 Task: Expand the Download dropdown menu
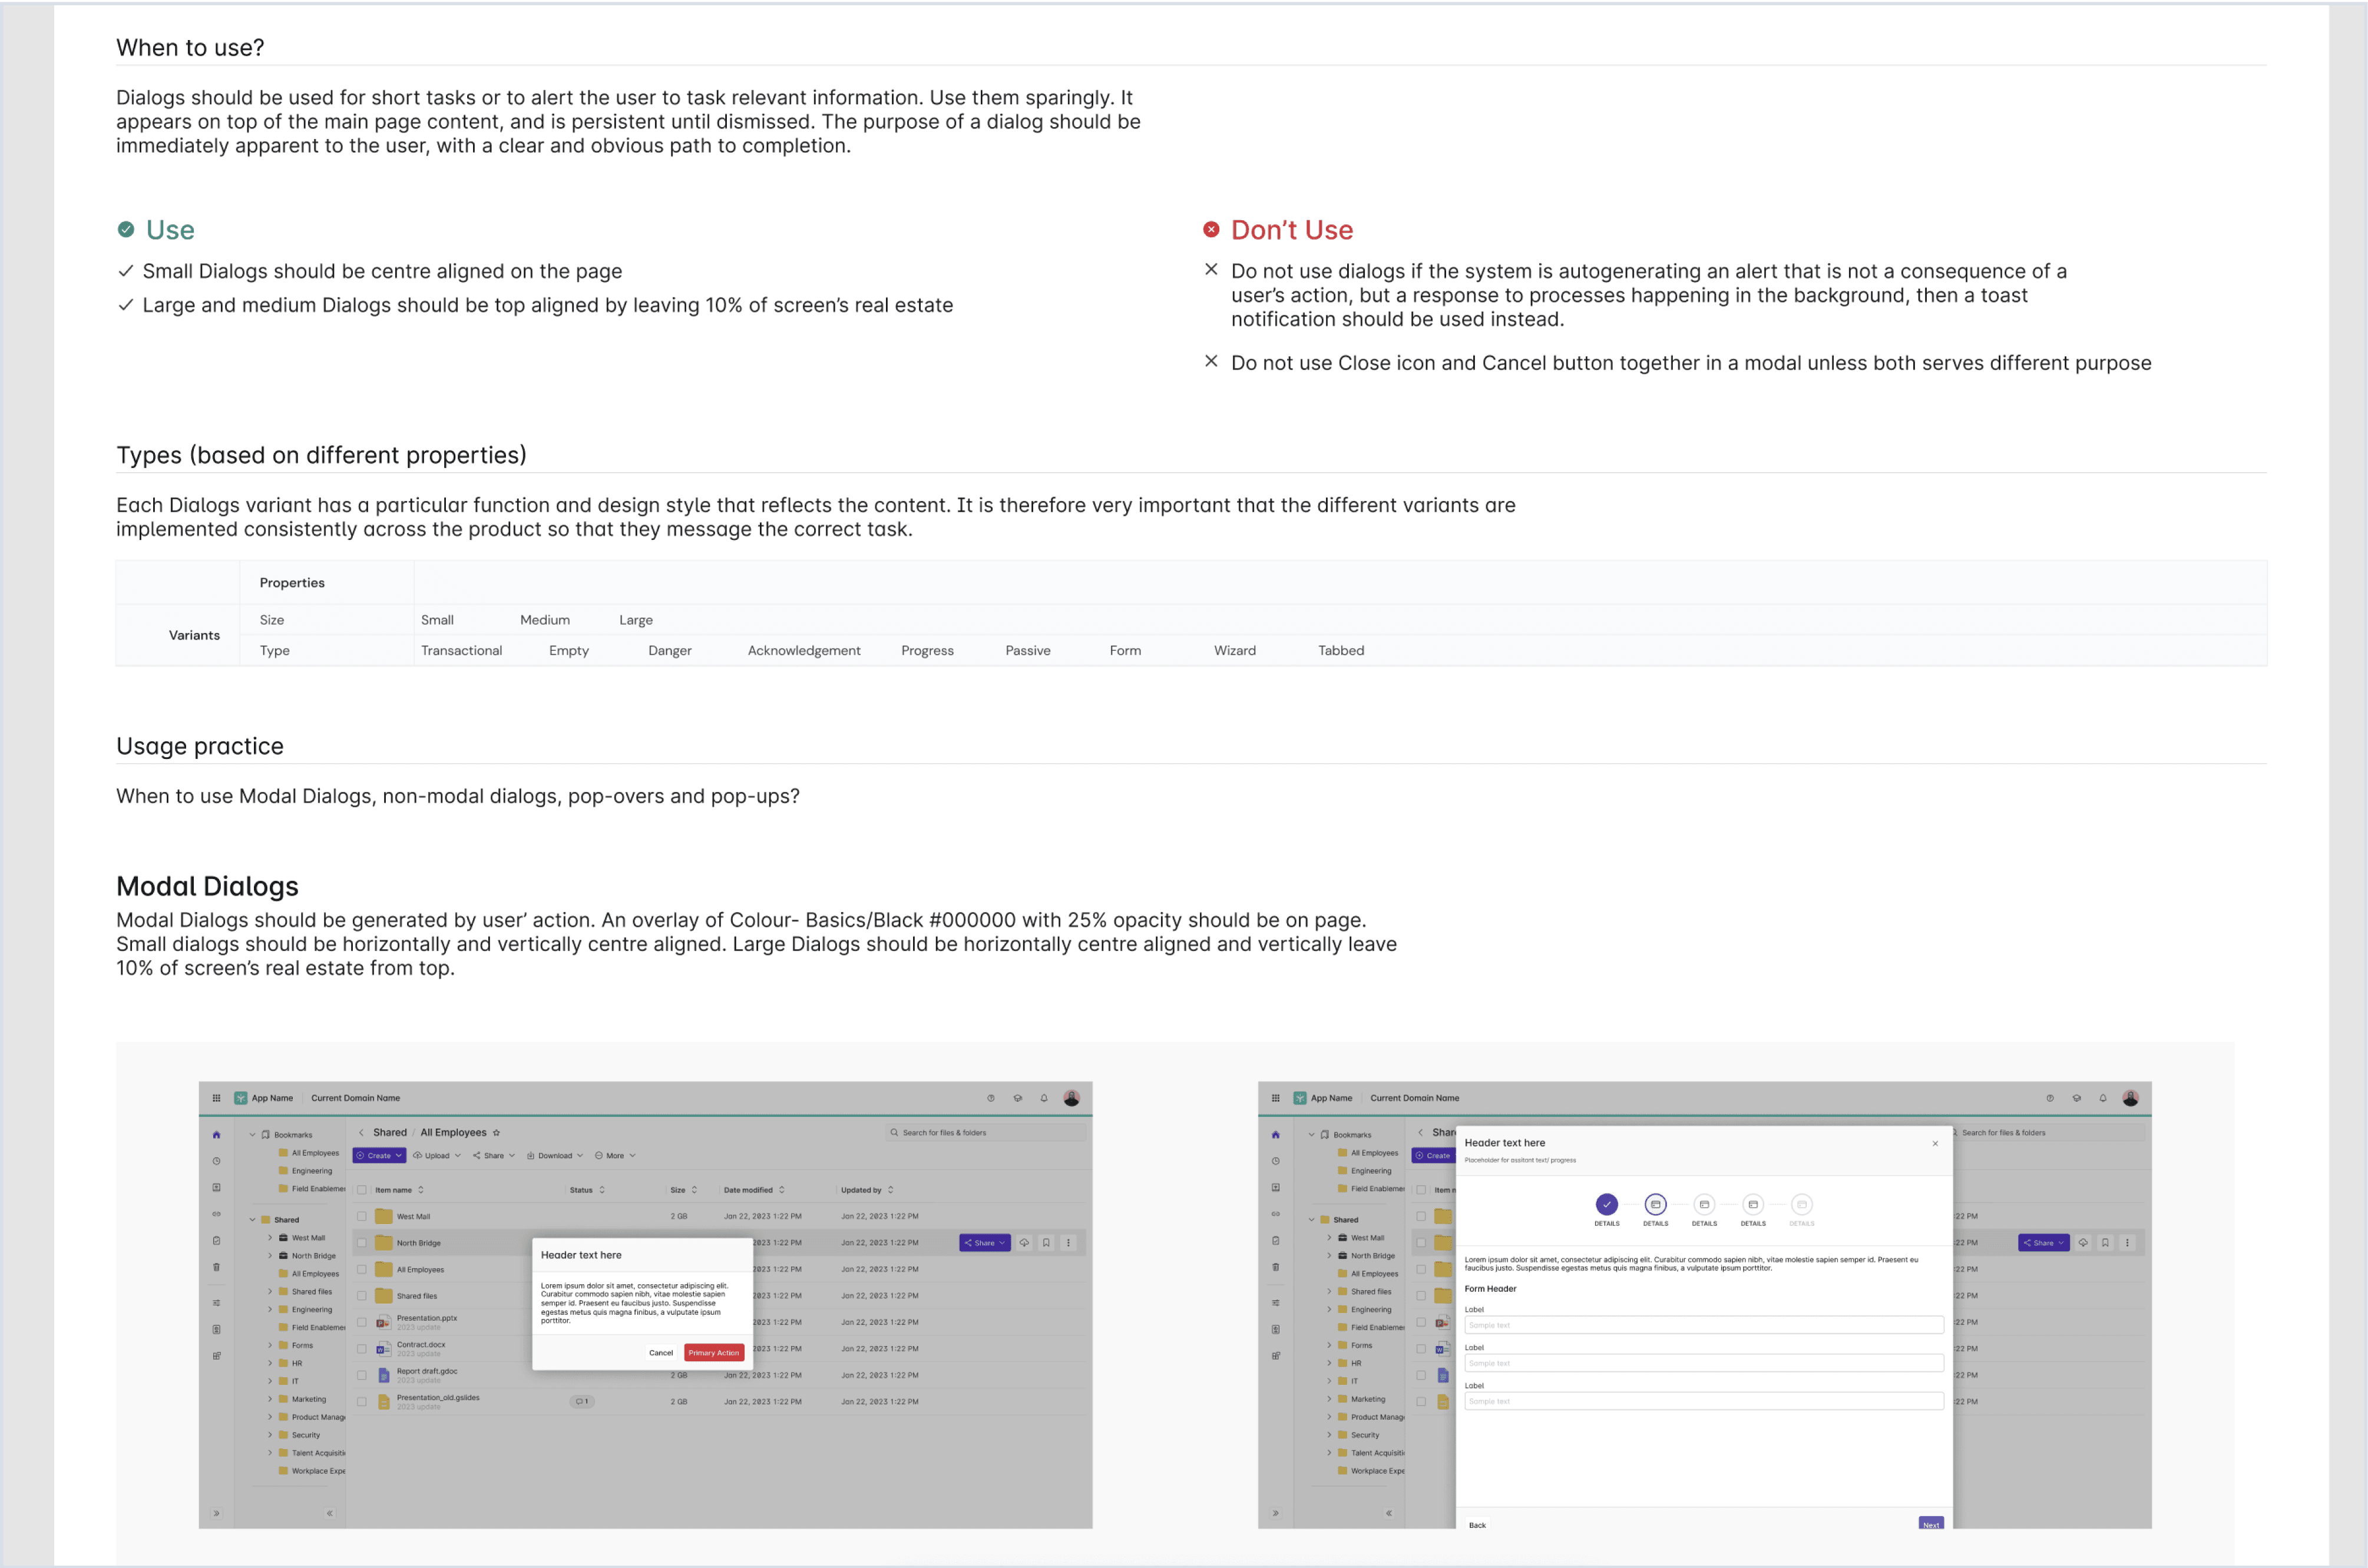555,1156
